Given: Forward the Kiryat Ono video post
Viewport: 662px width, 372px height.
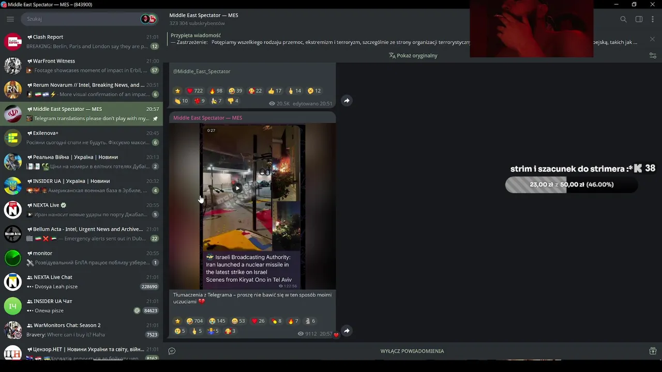Looking at the screenshot, I should click(x=347, y=331).
